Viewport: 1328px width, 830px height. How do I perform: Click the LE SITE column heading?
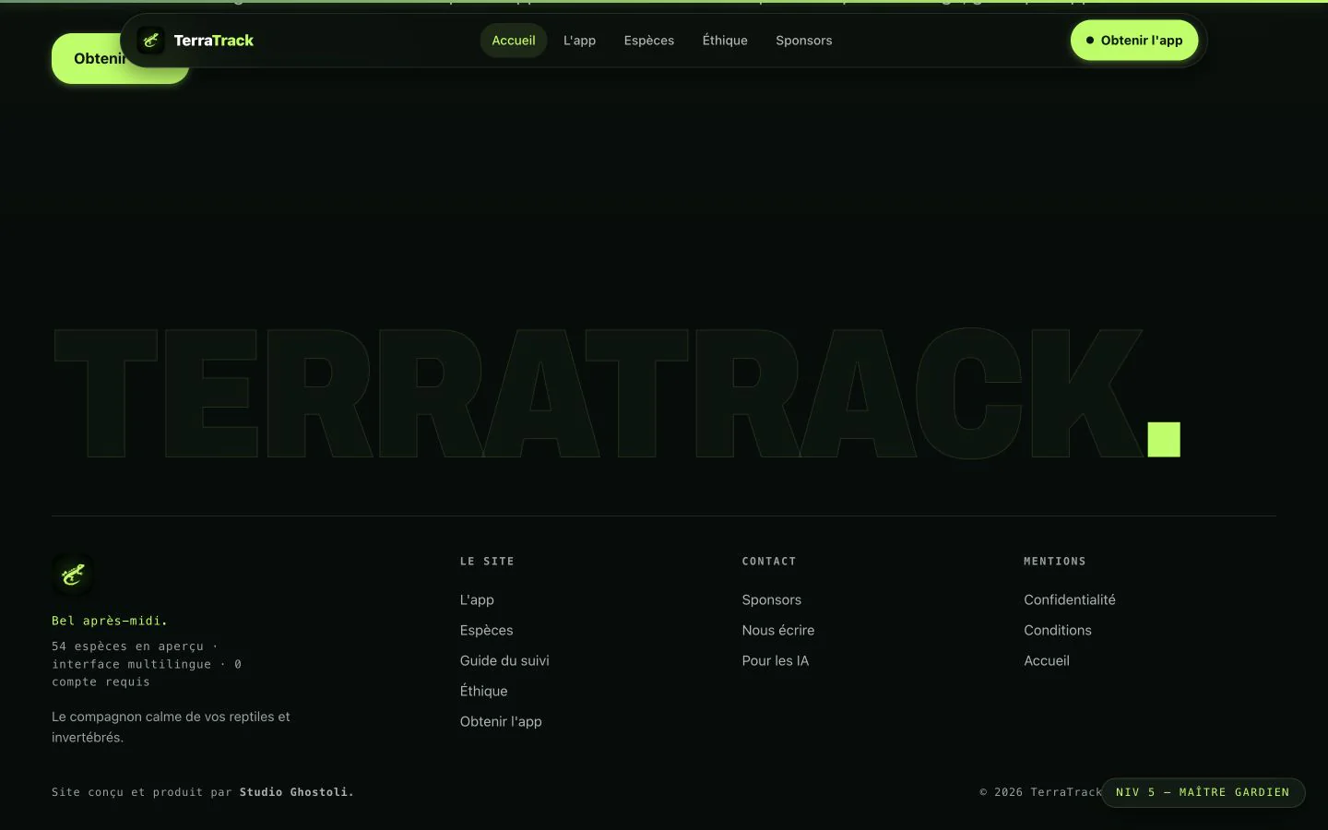pyautogui.click(x=487, y=561)
